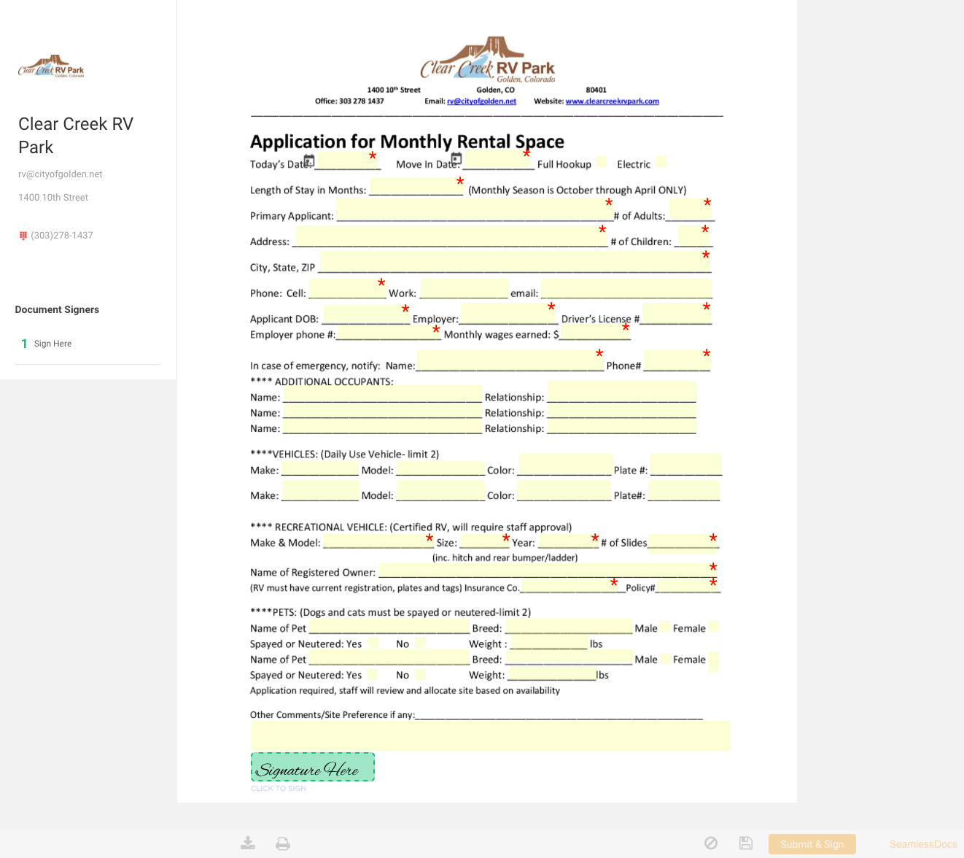Click the first vehicle Make field
This screenshot has height=858, width=964.
(x=320, y=468)
